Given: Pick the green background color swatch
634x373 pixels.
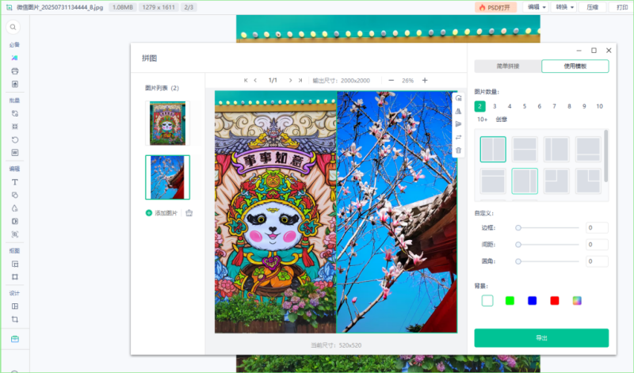Looking at the screenshot, I should point(510,301).
